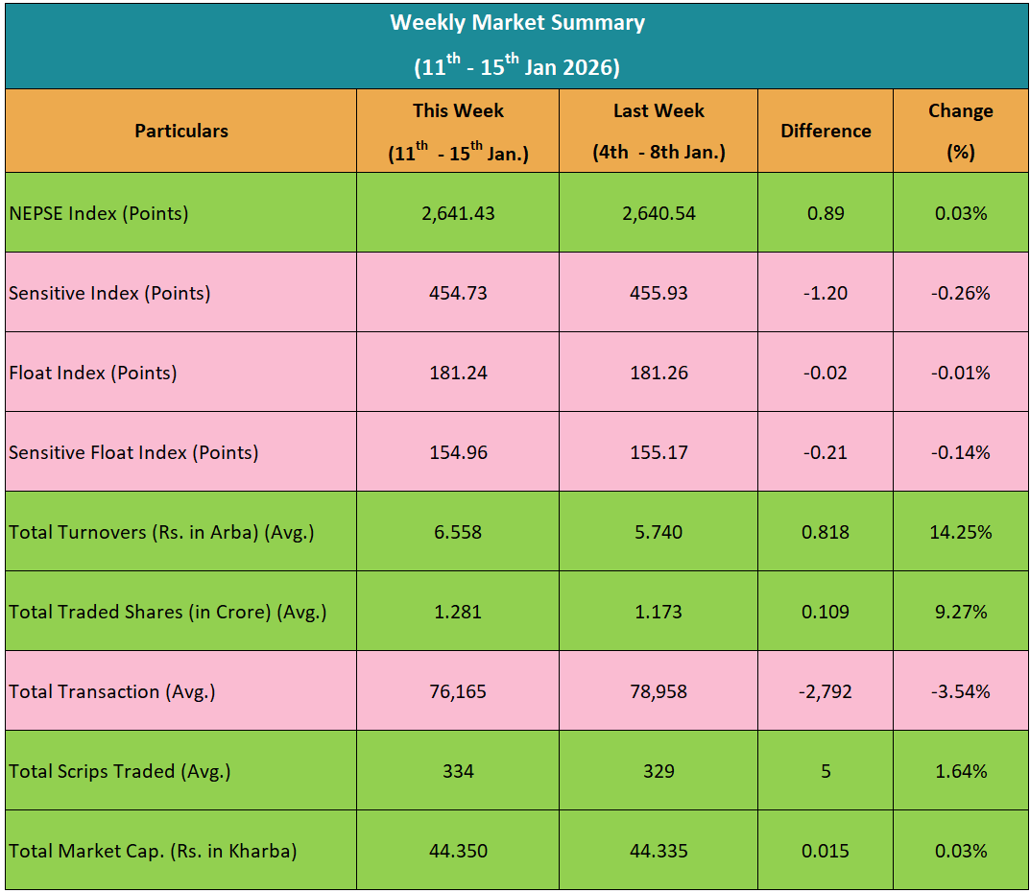
Task: Click the scripts traded change cell 1.64%
Action: click(x=961, y=771)
